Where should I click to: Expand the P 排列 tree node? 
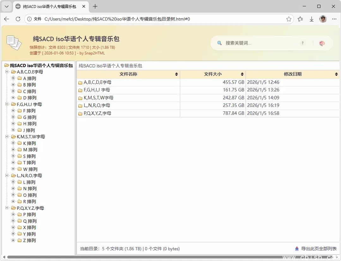coord(13,214)
